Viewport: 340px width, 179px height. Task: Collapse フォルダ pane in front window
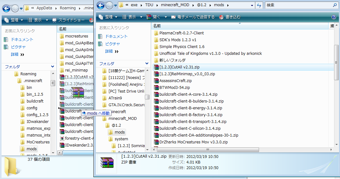tap(147, 63)
